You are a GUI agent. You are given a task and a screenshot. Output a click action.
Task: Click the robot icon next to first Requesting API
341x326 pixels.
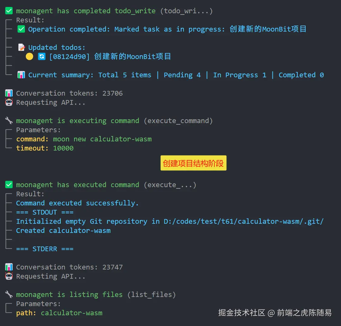click(9, 103)
